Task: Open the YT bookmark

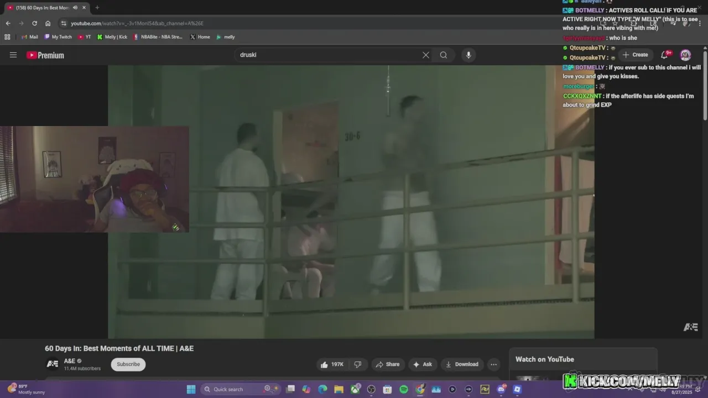Action: tap(85, 37)
